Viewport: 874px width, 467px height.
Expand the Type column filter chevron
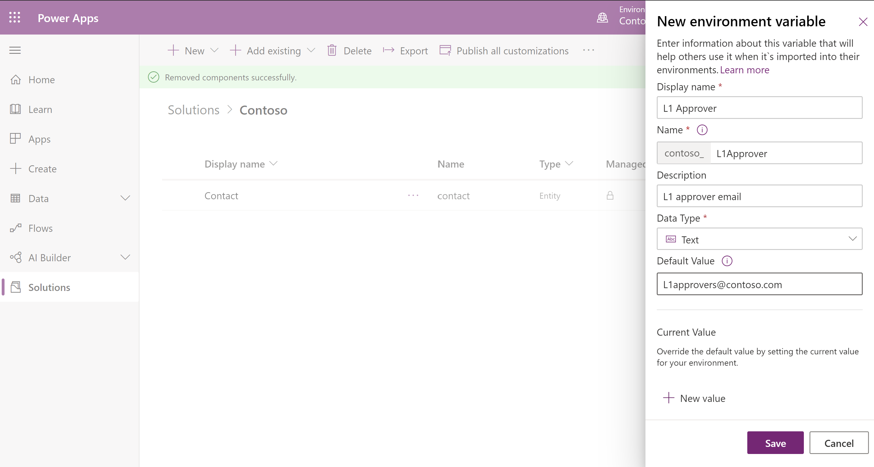[x=569, y=164]
